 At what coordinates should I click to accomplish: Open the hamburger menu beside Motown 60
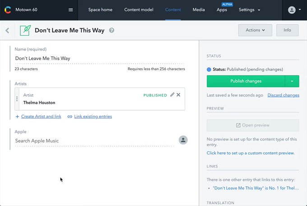click(x=71, y=10)
